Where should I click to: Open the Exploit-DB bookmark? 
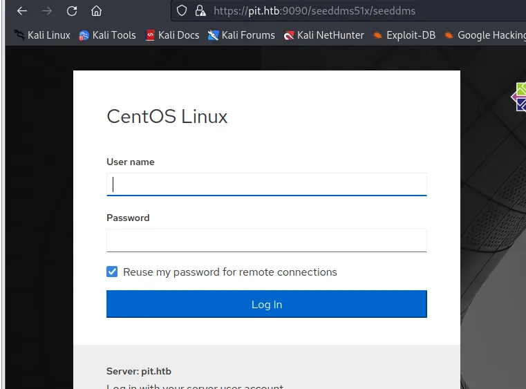click(x=404, y=35)
